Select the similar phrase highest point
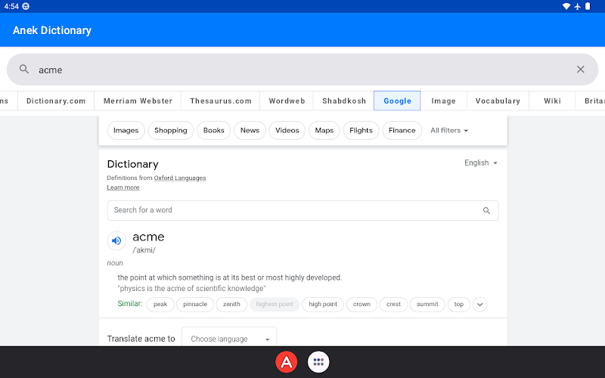 pos(275,305)
